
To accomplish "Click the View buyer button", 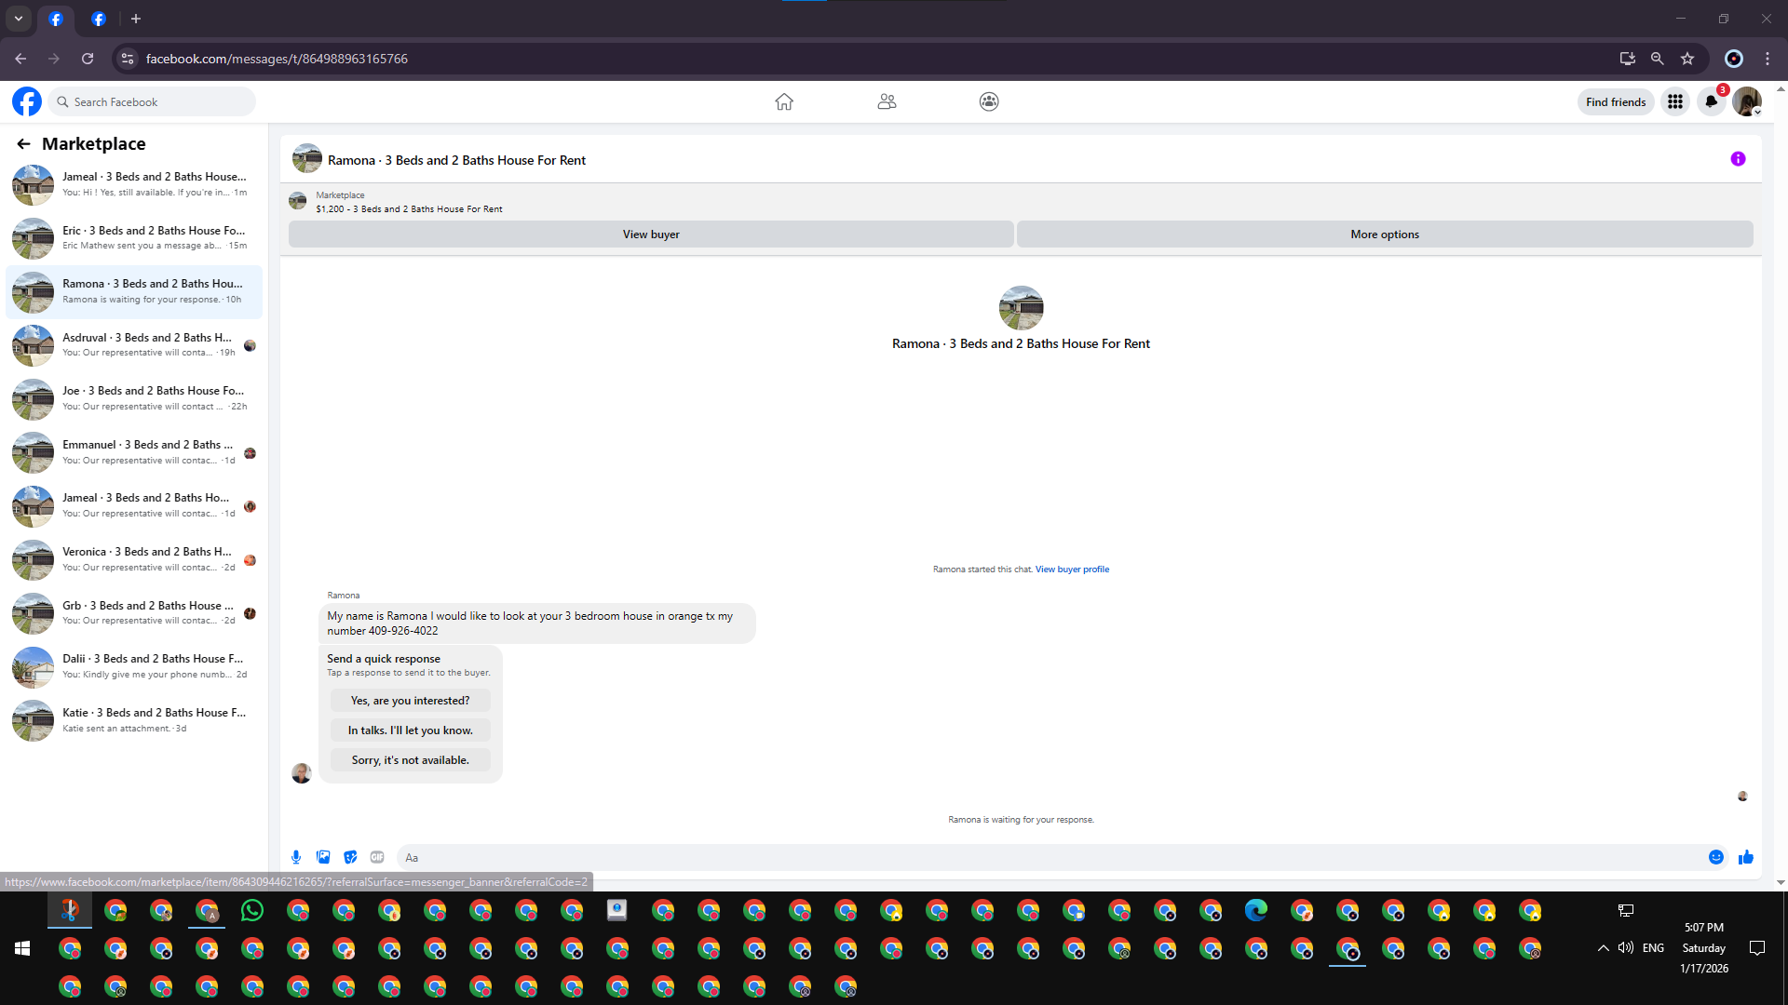I will (x=651, y=234).
